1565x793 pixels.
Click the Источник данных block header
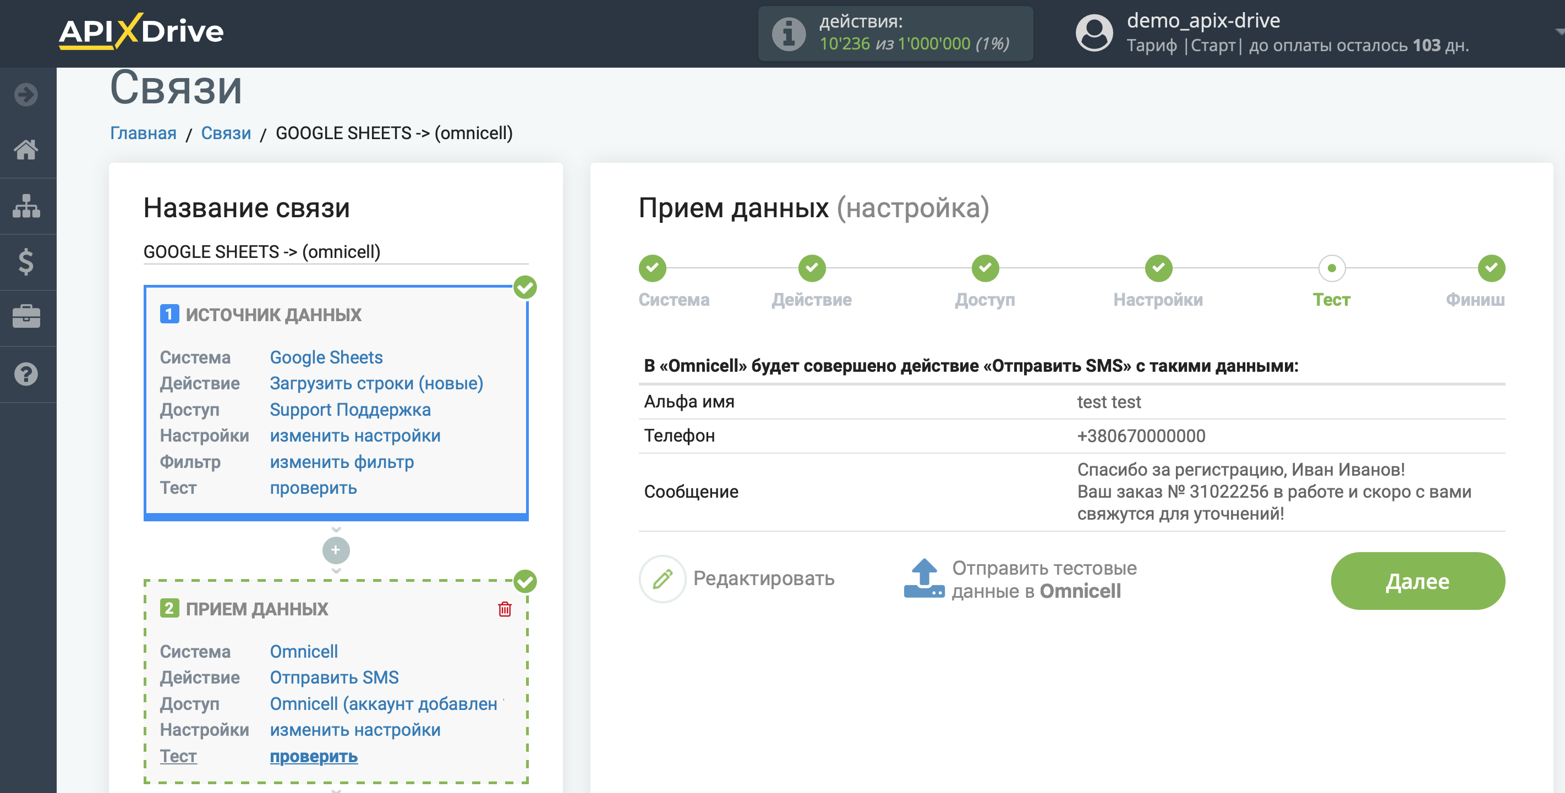(x=273, y=315)
